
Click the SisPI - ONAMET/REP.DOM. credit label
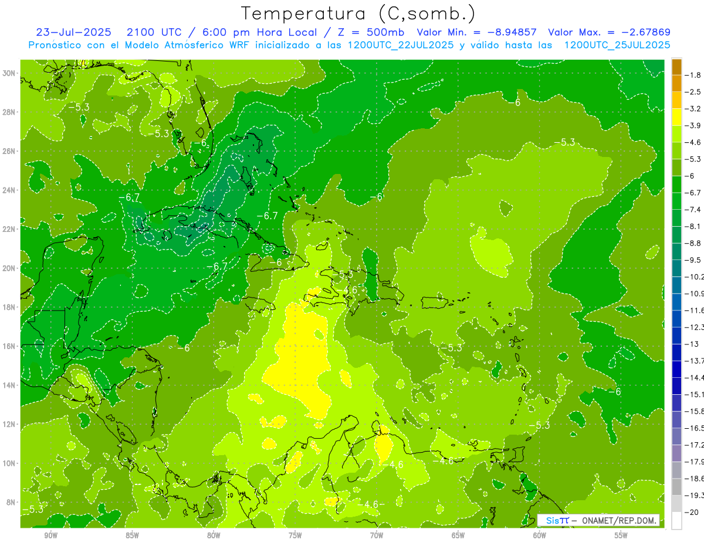[x=598, y=520]
